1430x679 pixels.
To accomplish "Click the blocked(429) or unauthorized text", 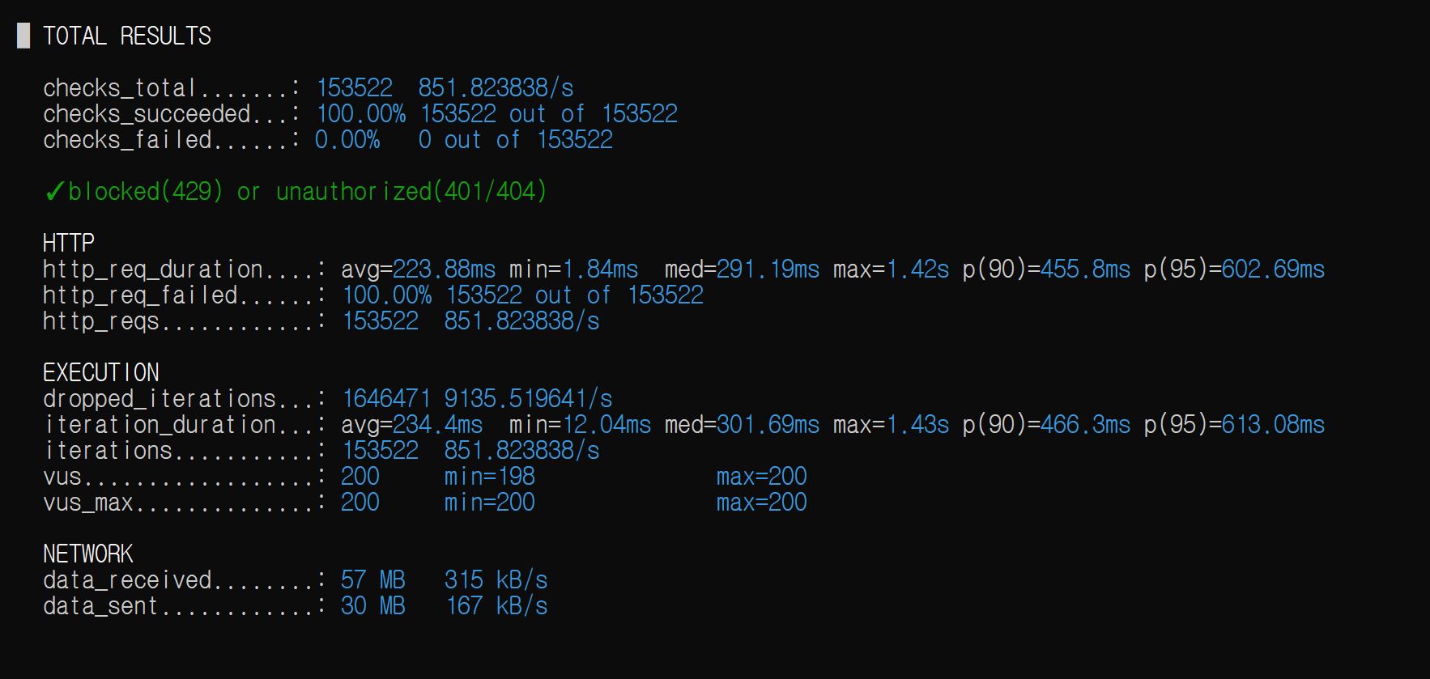I will pos(307,191).
